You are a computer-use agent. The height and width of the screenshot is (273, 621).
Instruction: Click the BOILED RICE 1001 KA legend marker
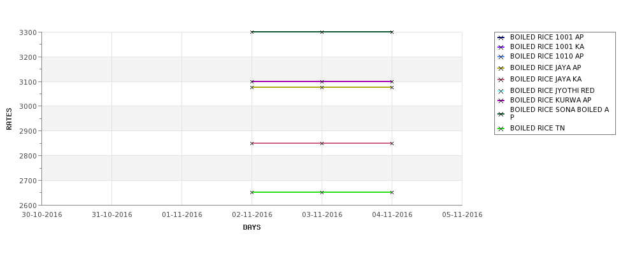[x=501, y=48]
